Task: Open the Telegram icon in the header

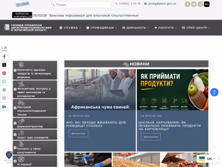Action: pos(200,4)
